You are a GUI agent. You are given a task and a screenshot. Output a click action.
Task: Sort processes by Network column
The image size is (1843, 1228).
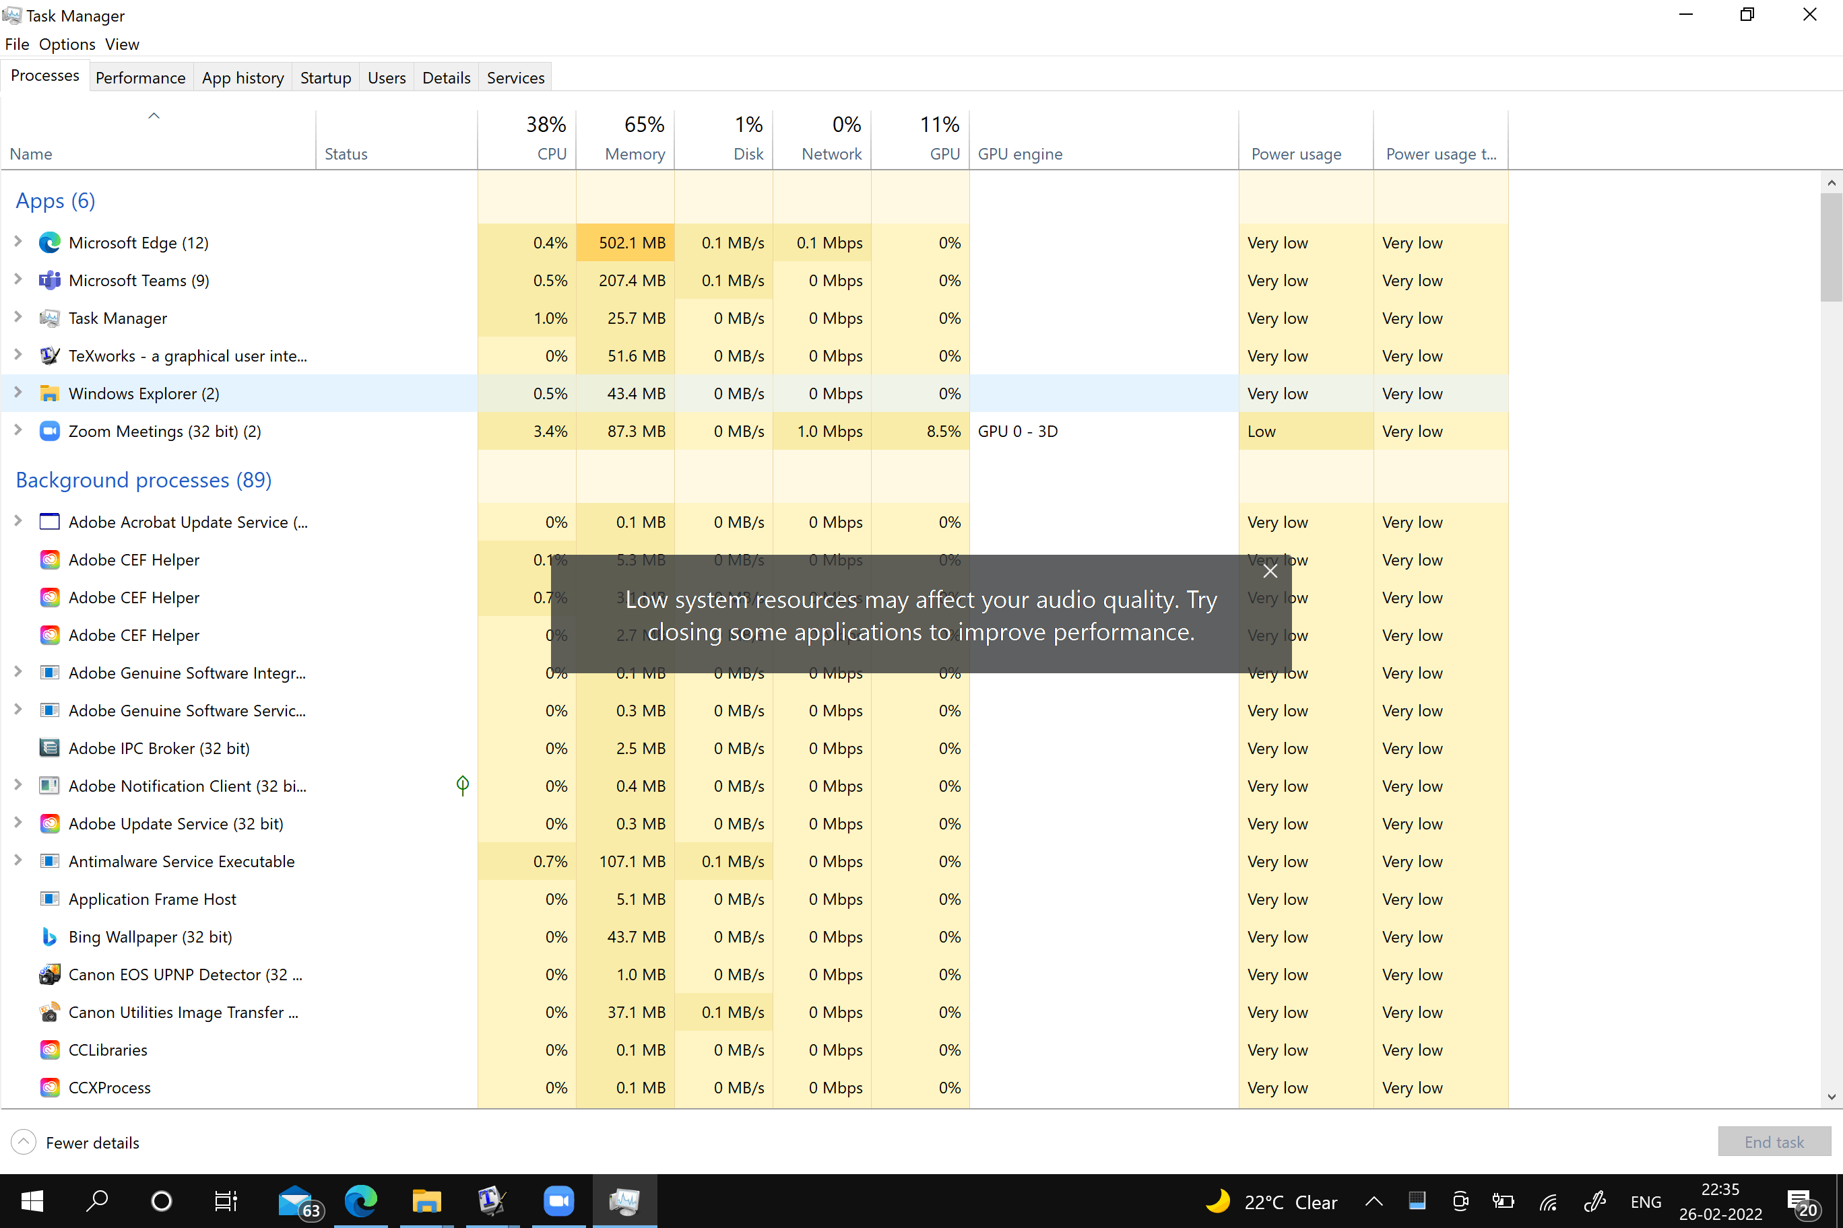(822, 139)
